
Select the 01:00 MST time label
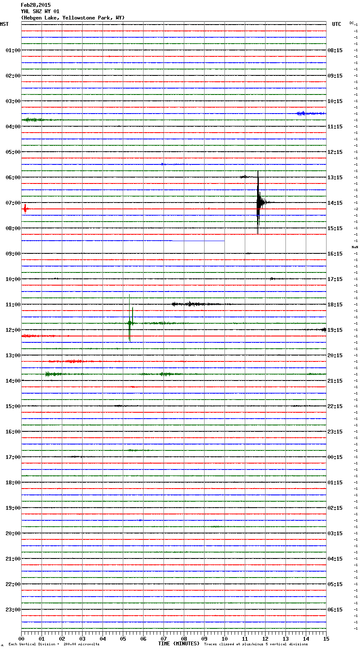tap(13, 50)
